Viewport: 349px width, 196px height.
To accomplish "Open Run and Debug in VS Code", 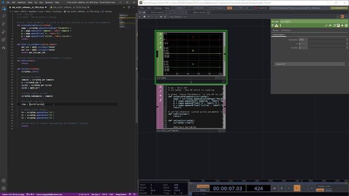I will (4, 32).
